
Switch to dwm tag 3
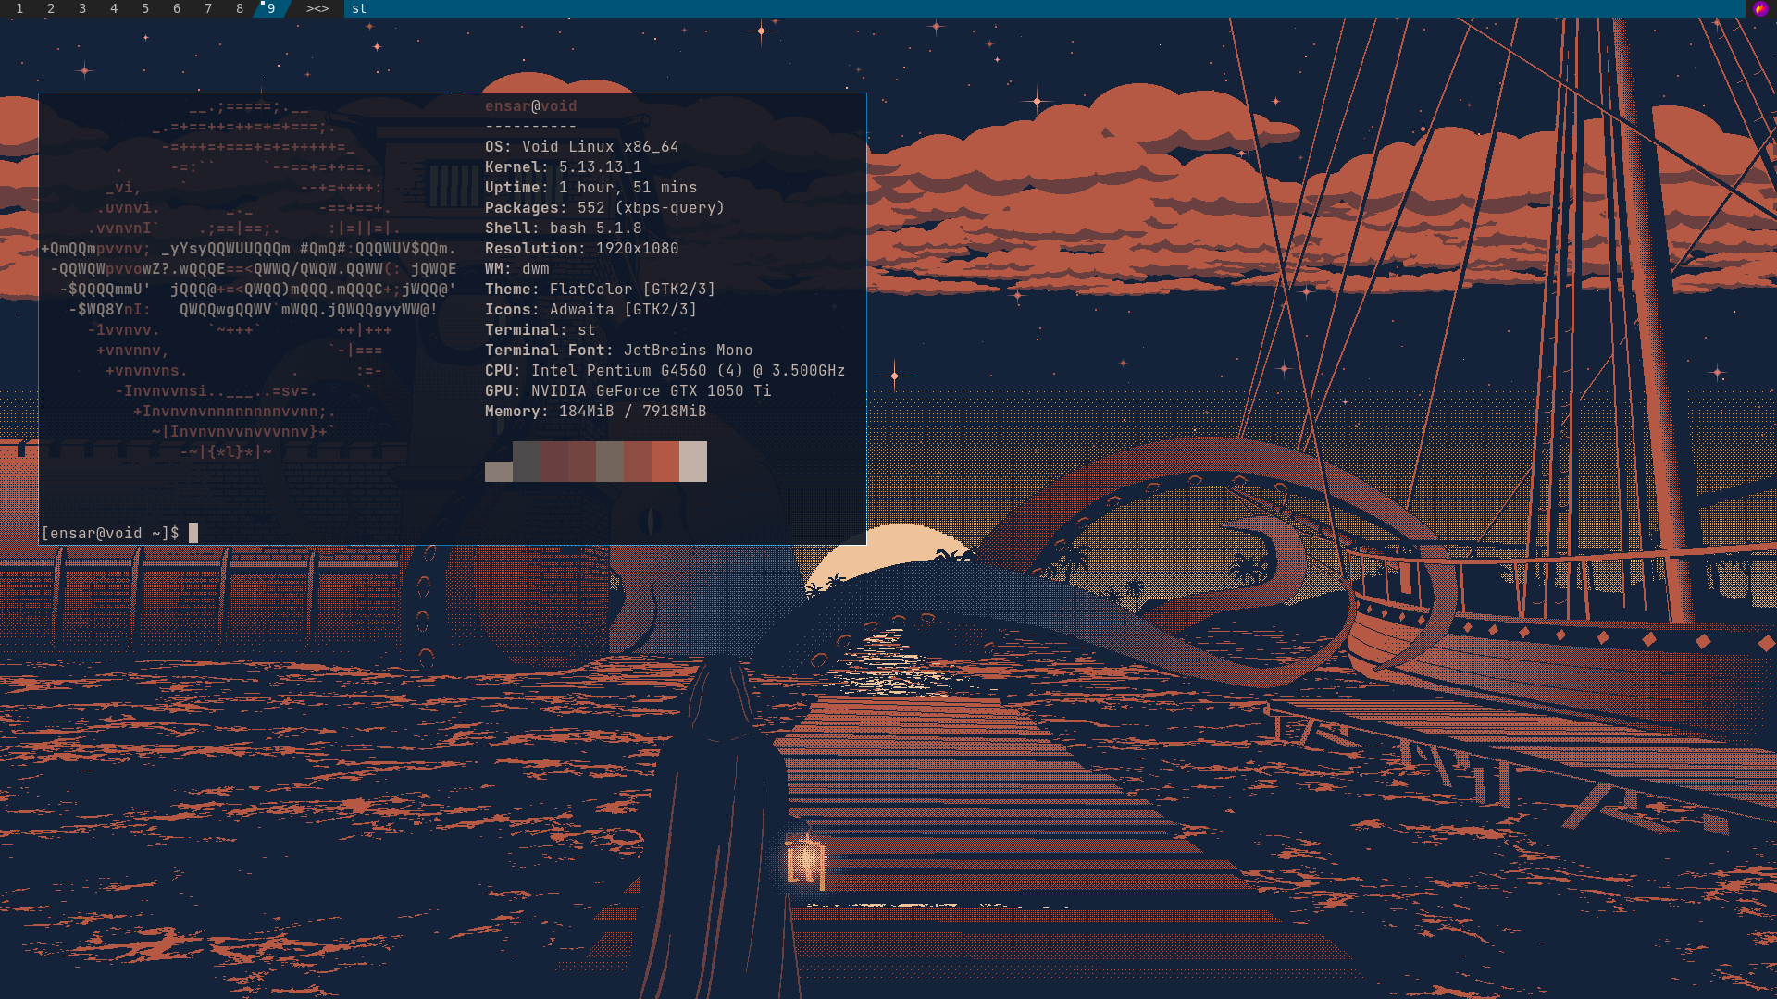click(82, 8)
